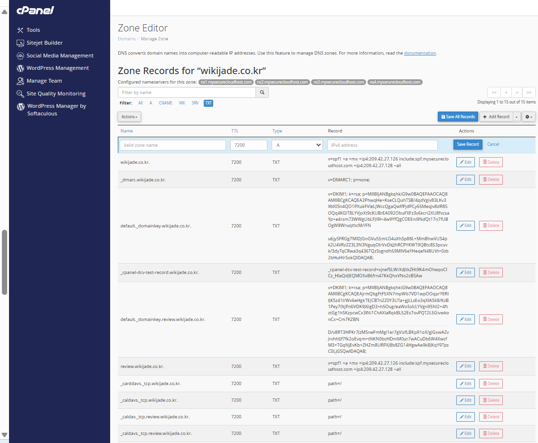
Task: Click the search magnifier button
Action: (262, 92)
